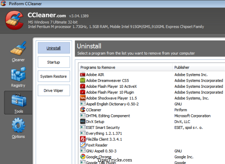This screenshot has width=225, height=164.
Task: Select ESET Smart Security entry
Action: (103, 127)
